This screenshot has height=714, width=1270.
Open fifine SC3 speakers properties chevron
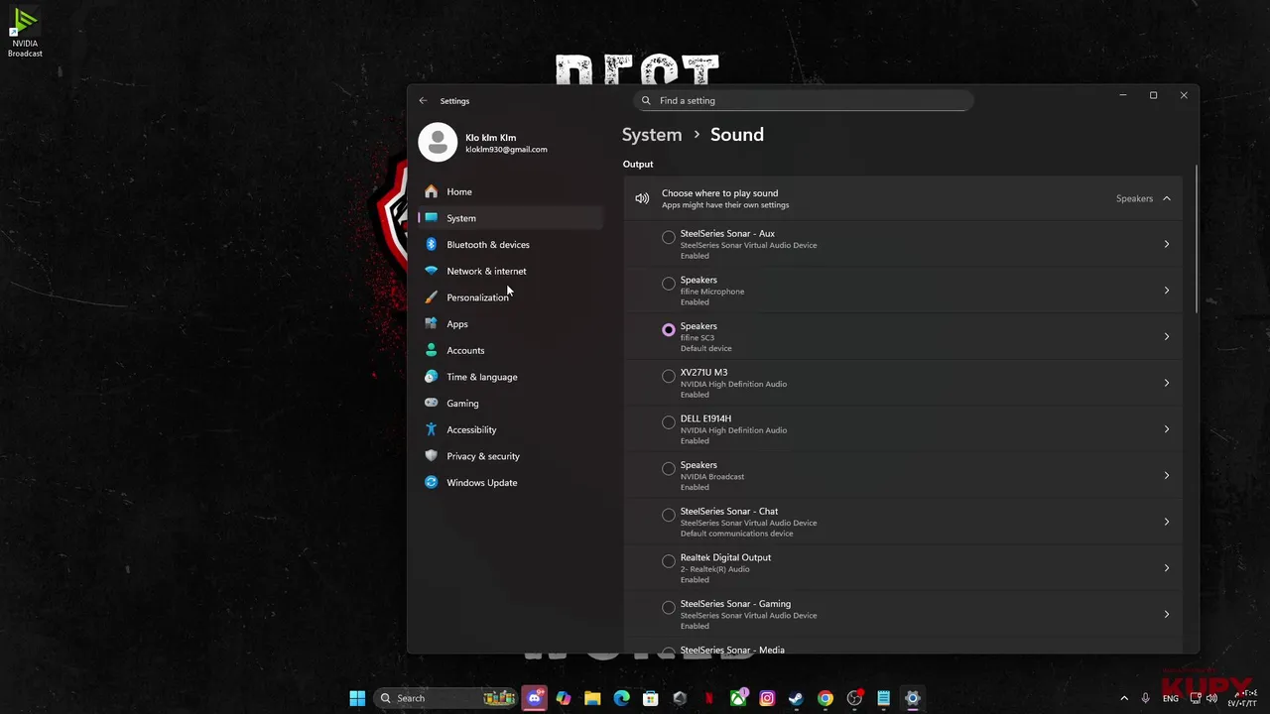click(x=1167, y=336)
